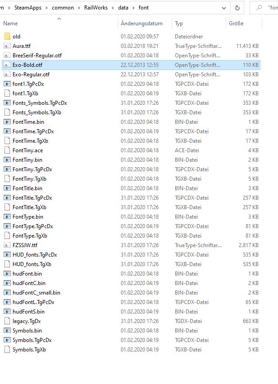Click the font1.TgPcDx file icon
This screenshot has height=384, width=278.
tap(7, 84)
